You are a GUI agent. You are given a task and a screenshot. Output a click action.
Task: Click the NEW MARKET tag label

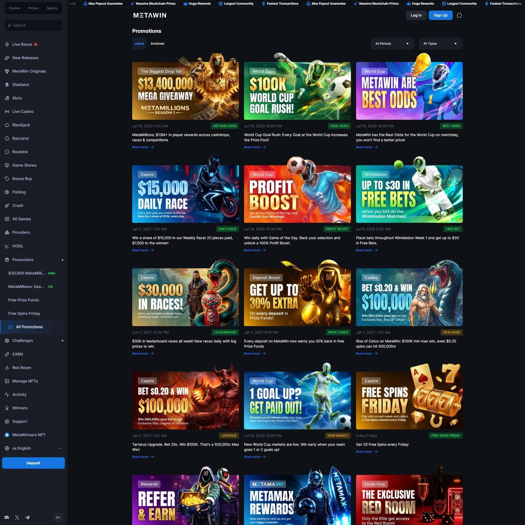click(x=338, y=436)
